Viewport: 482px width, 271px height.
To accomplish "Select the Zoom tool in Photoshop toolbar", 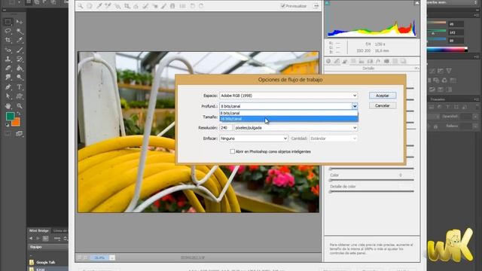I will pyautogui.click(x=20, y=106).
